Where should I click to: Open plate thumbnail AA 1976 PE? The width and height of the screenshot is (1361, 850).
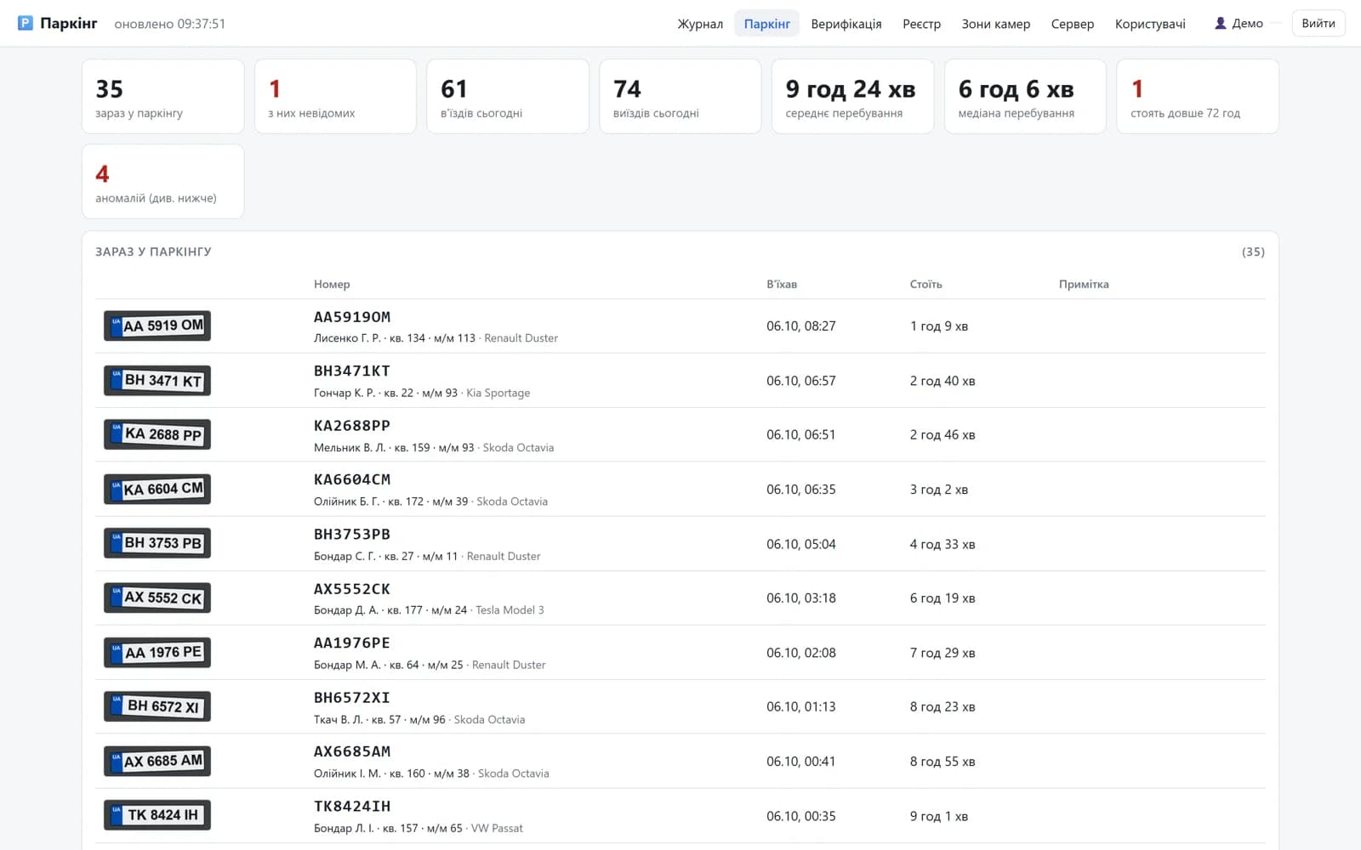pos(157,652)
